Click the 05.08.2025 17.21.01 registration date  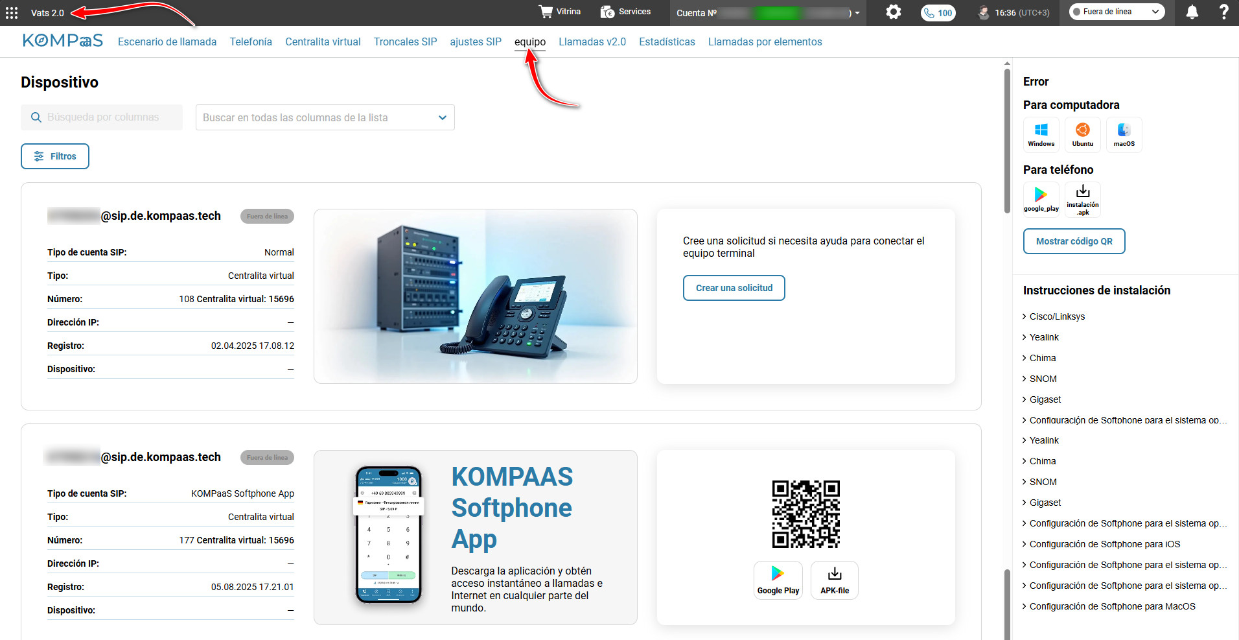pos(253,587)
